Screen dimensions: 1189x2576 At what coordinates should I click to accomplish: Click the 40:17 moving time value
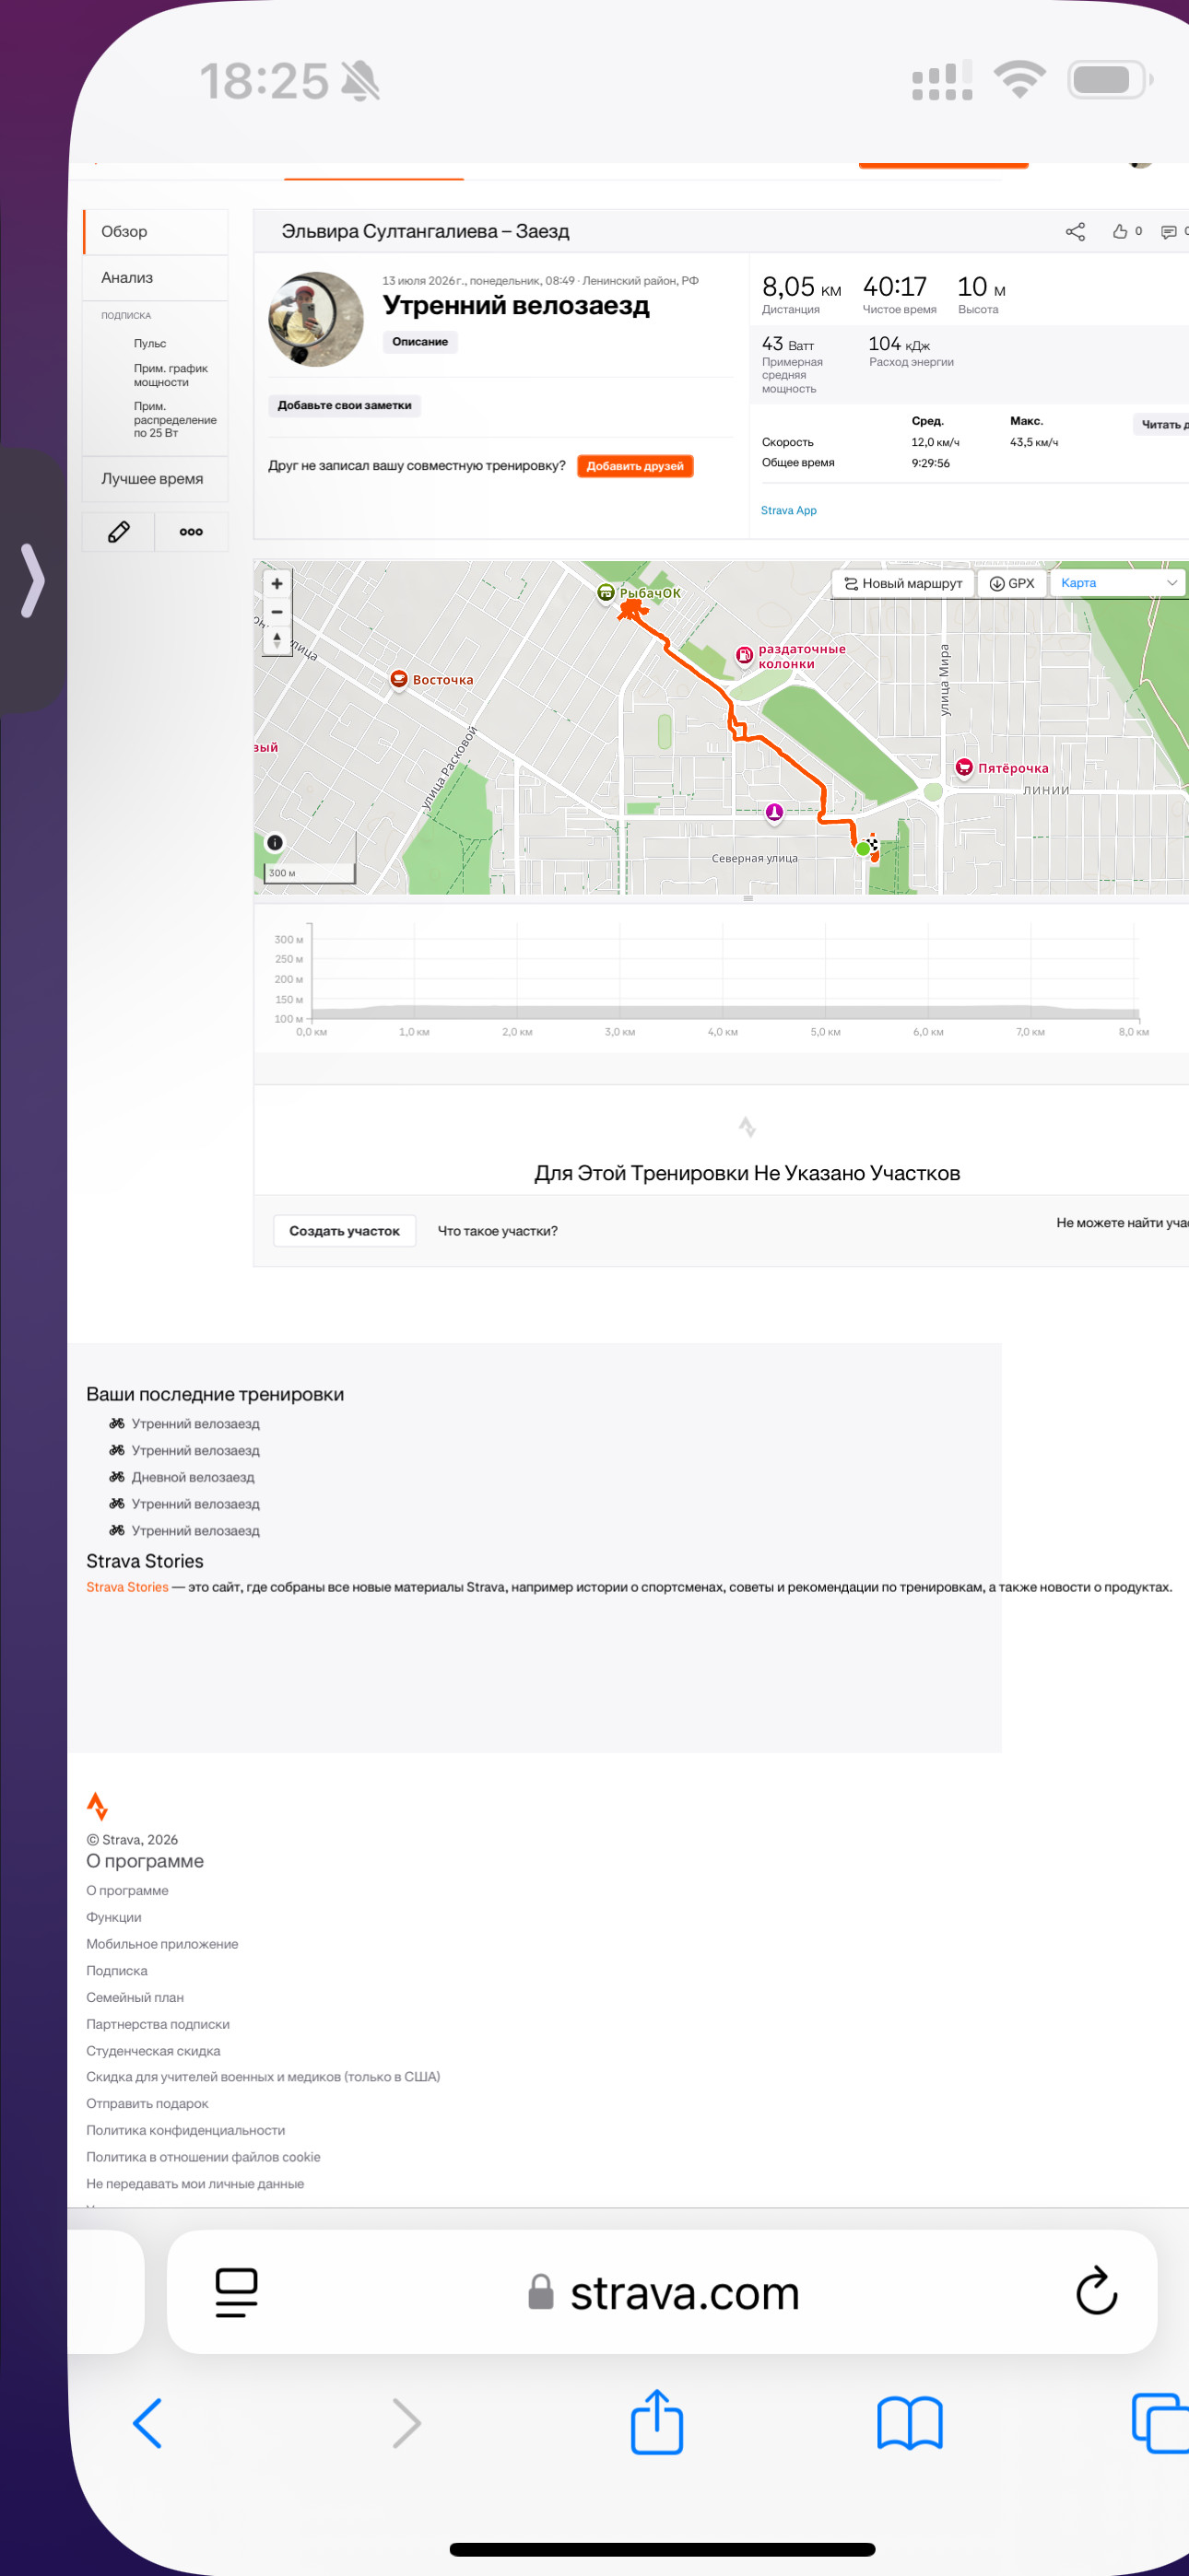click(895, 287)
